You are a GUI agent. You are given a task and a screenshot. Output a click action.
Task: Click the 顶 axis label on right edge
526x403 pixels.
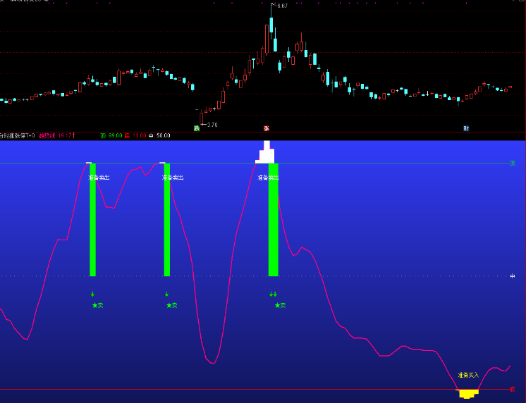pos(512,163)
